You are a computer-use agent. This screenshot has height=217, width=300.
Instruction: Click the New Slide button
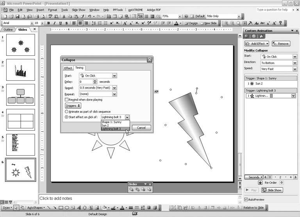coord(209,23)
